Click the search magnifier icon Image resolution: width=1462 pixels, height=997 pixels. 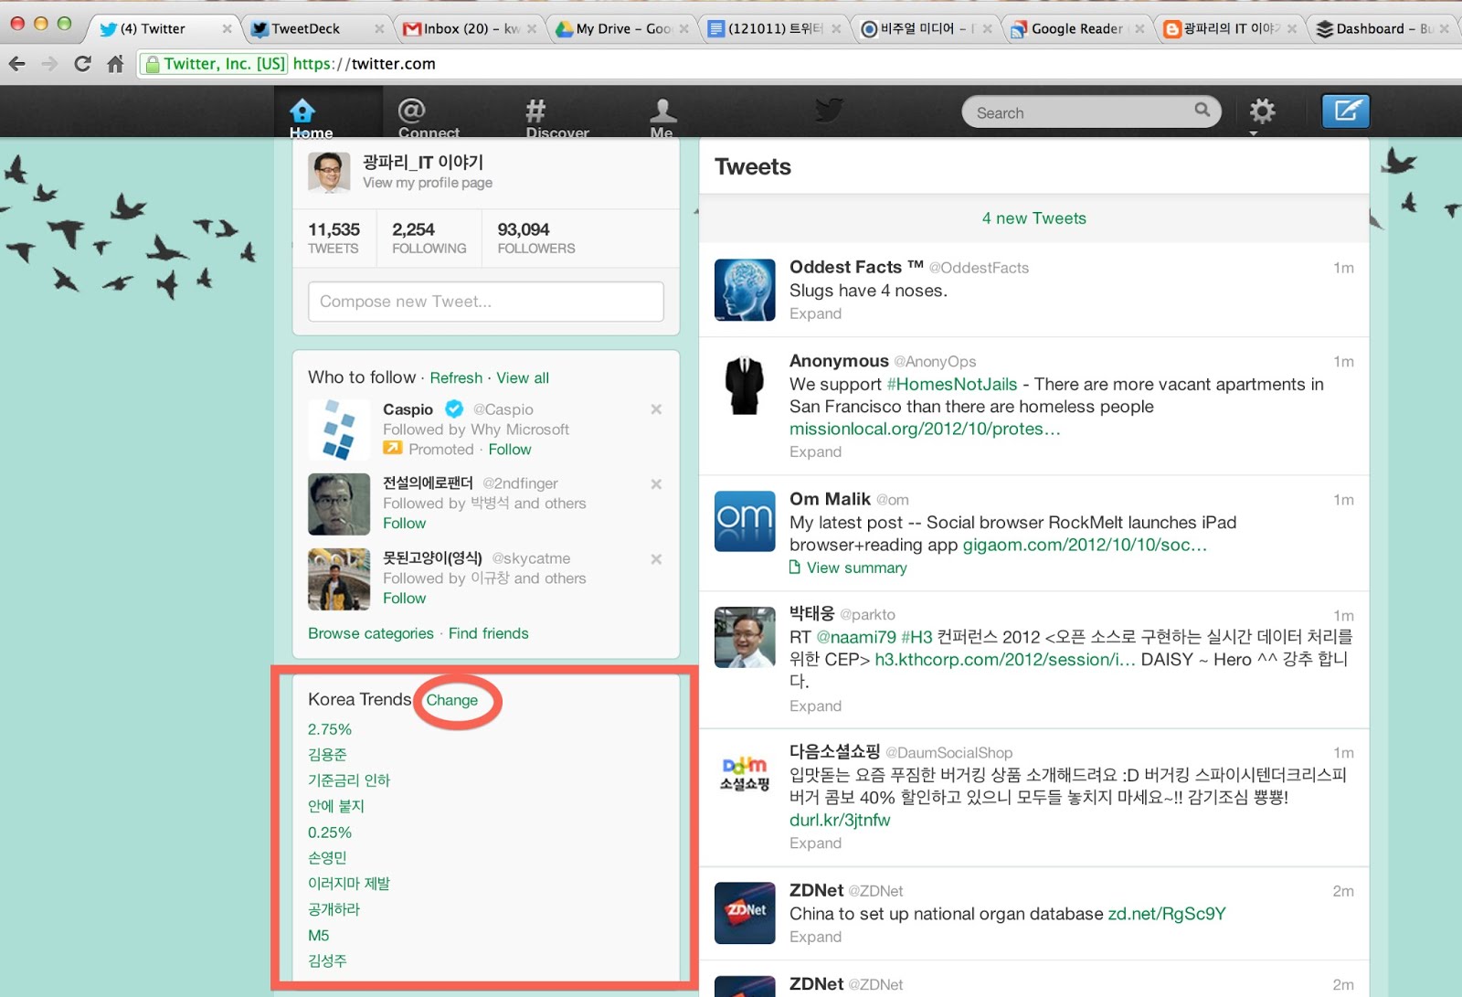tap(1202, 111)
